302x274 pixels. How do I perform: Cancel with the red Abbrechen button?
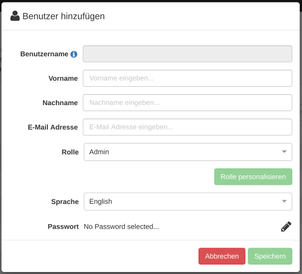pos(222,257)
